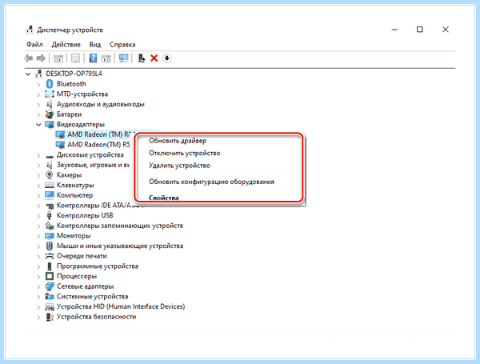Viewport: 480px width, 364px height.
Task: Click the speaker icon next to Аудиовходы и аудиовыходы
Action: tap(50, 104)
